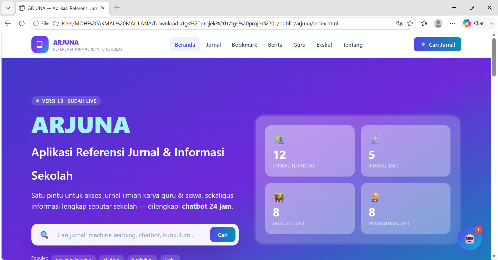
Task: Expand the tab actions dropdown chevron
Action: coord(8,8)
